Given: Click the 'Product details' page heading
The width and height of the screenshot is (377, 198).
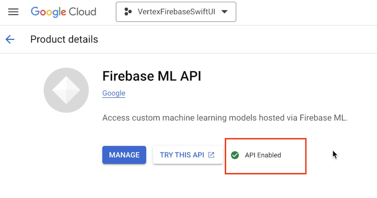Looking at the screenshot, I should (64, 39).
